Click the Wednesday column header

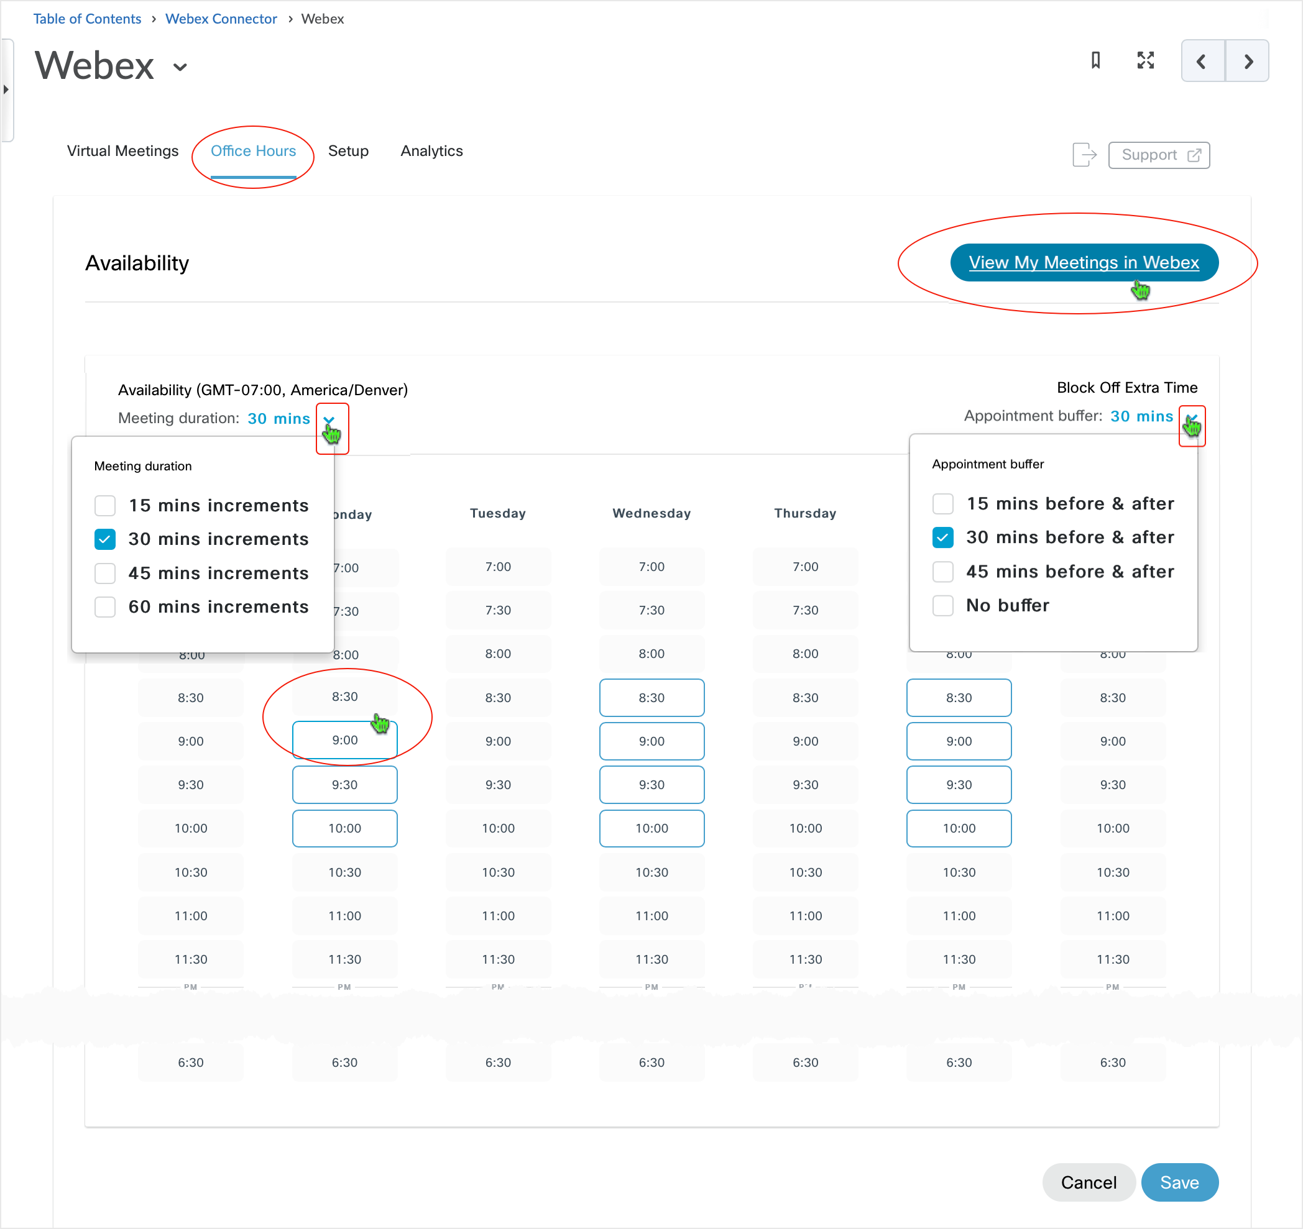[x=651, y=514]
